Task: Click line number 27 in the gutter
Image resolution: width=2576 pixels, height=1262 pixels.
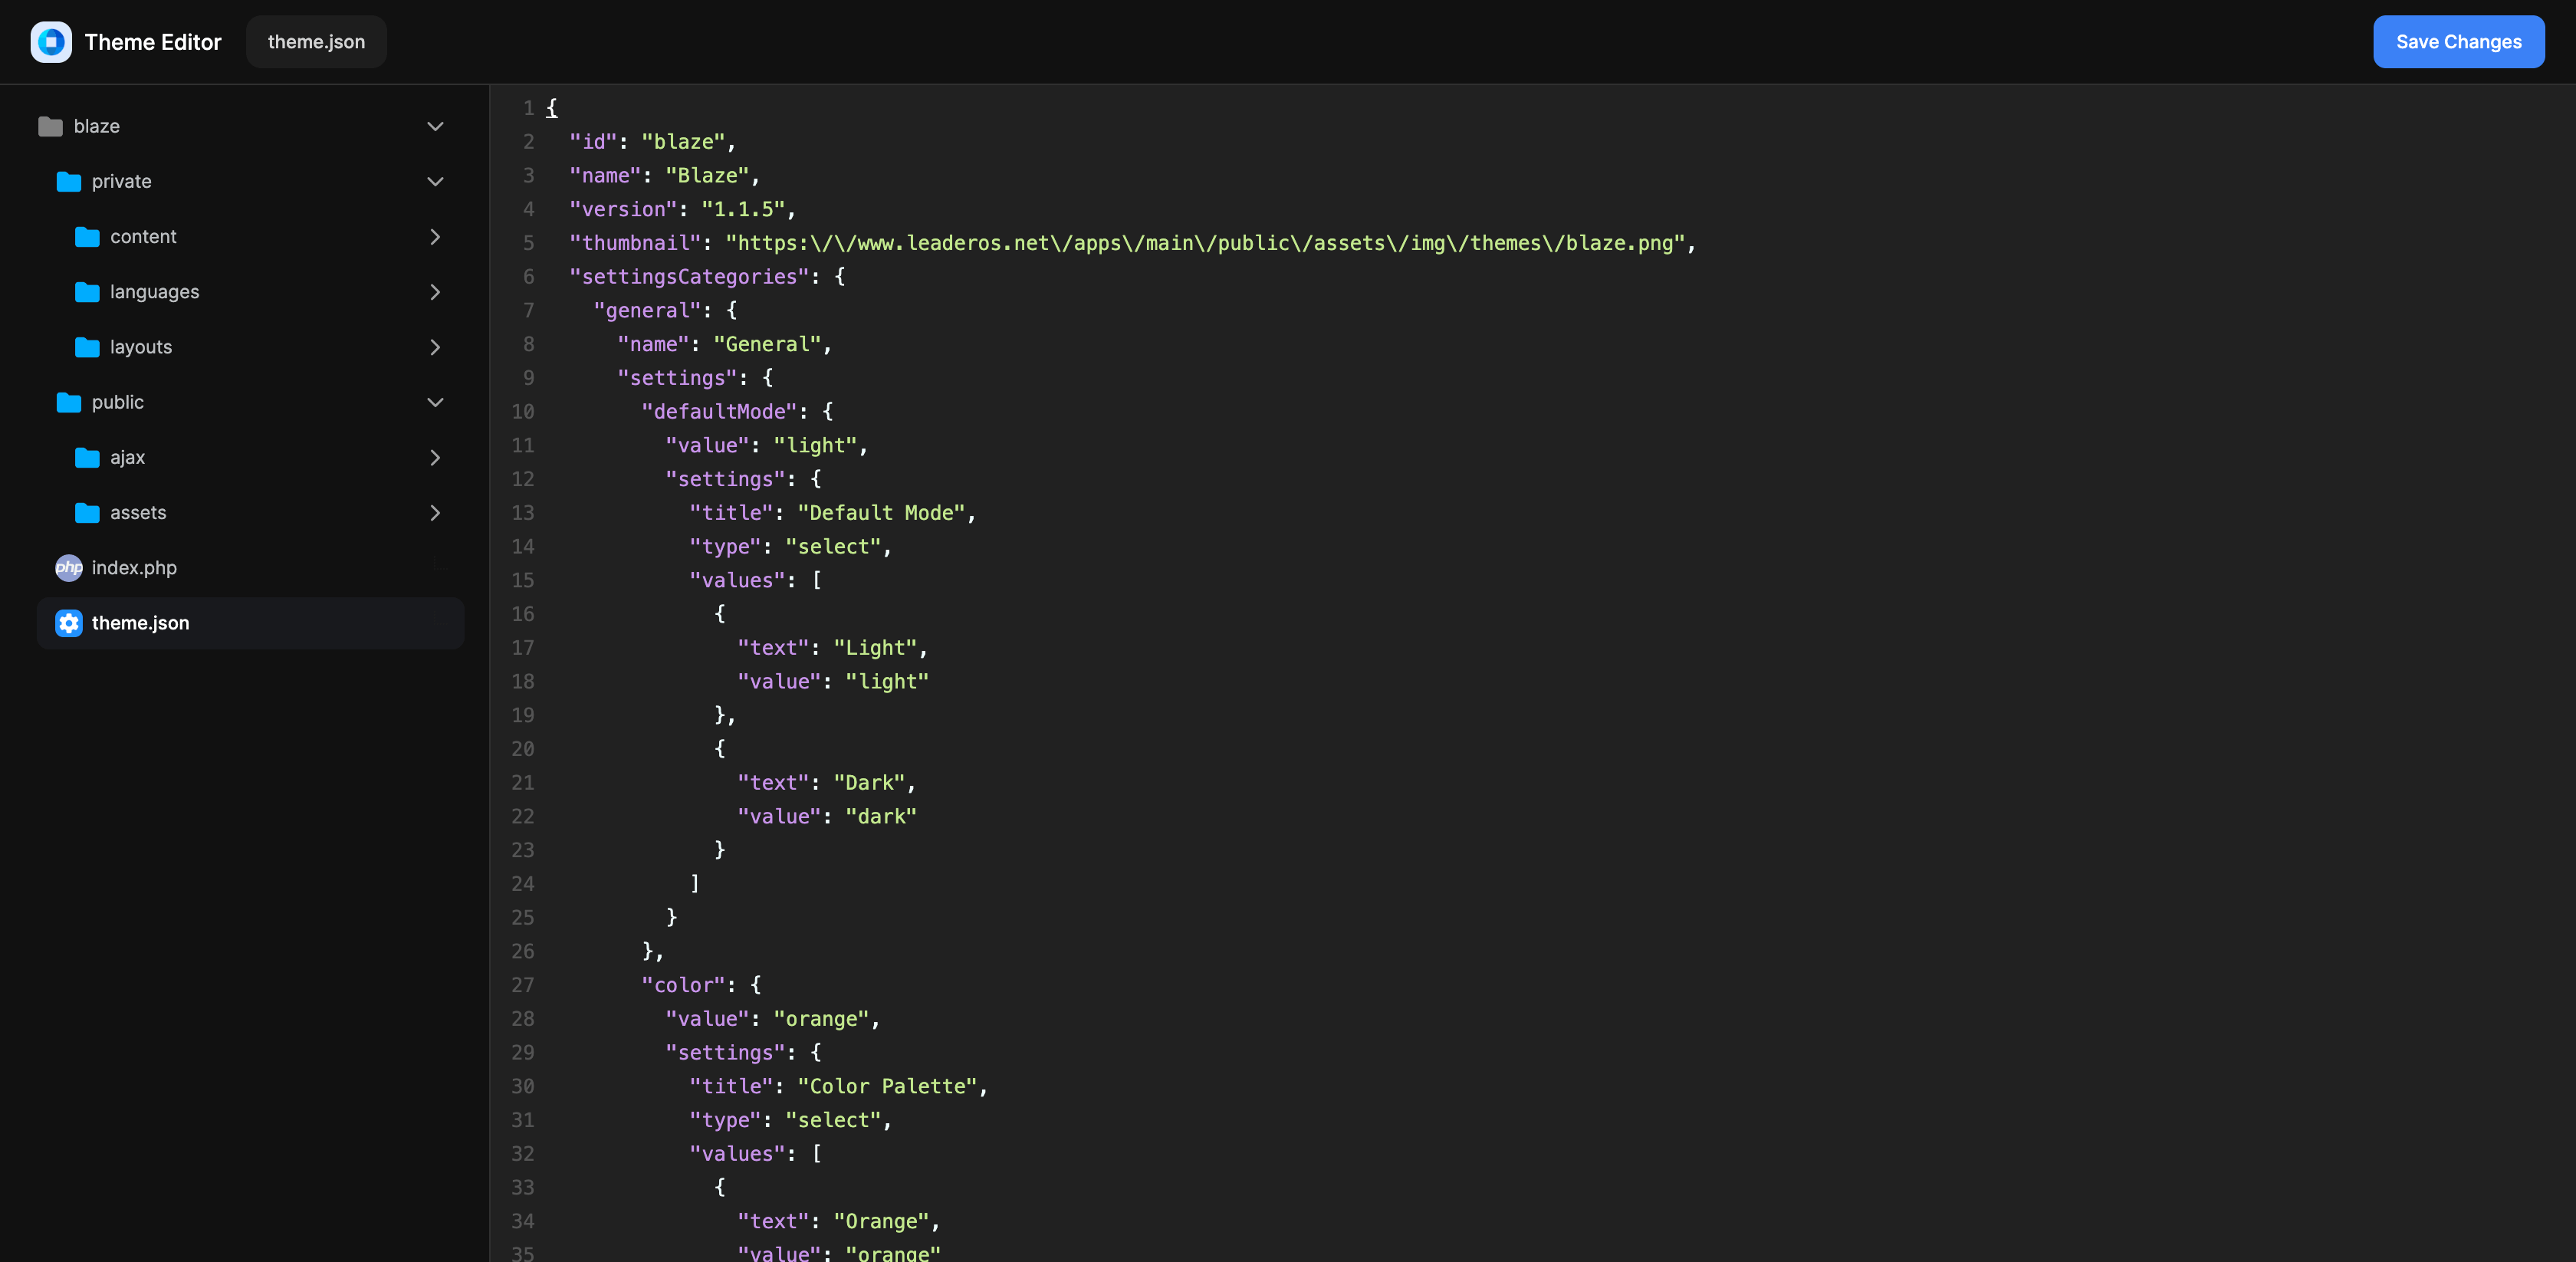Action: [x=522, y=986]
